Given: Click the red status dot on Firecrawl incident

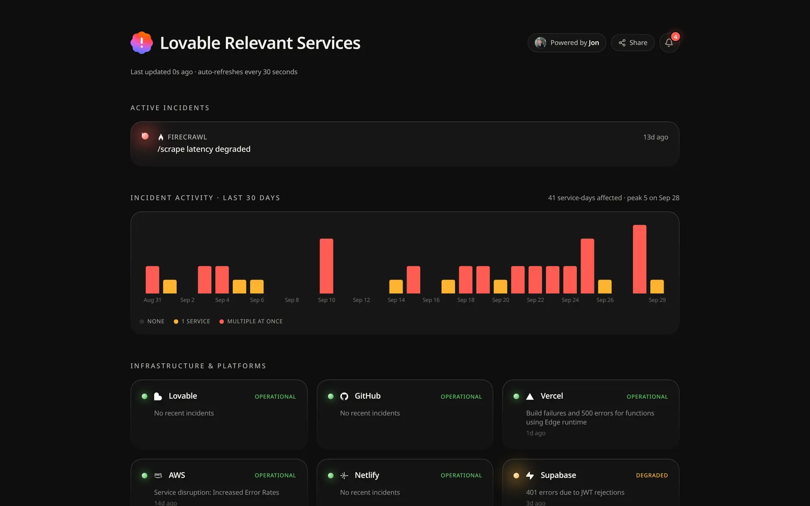Looking at the screenshot, I should pyautogui.click(x=145, y=136).
